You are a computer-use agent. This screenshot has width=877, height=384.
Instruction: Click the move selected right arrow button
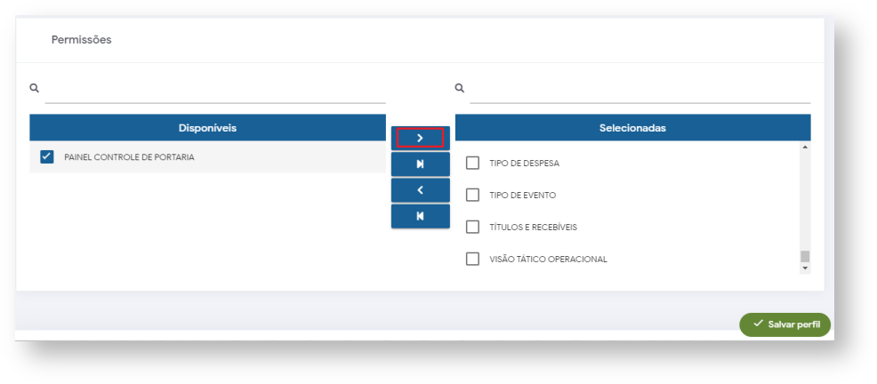pyautogui.click(x=420, y=138)
